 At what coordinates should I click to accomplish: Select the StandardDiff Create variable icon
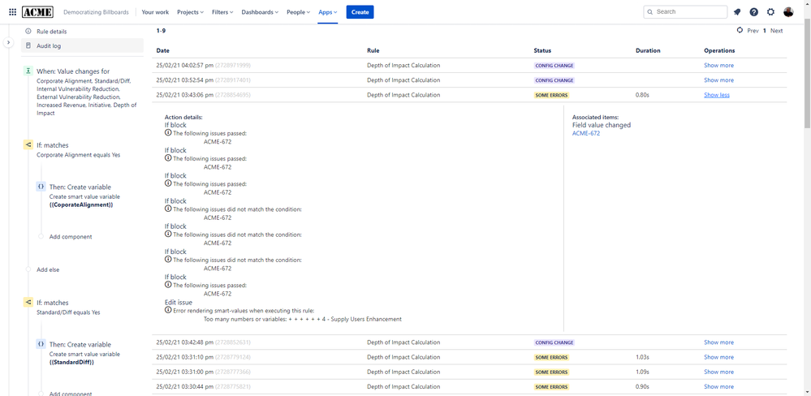pos(41,344)
